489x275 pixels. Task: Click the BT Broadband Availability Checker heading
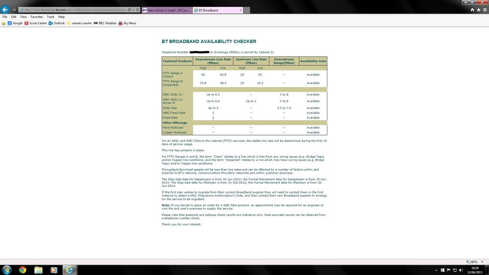click(209, 42)
